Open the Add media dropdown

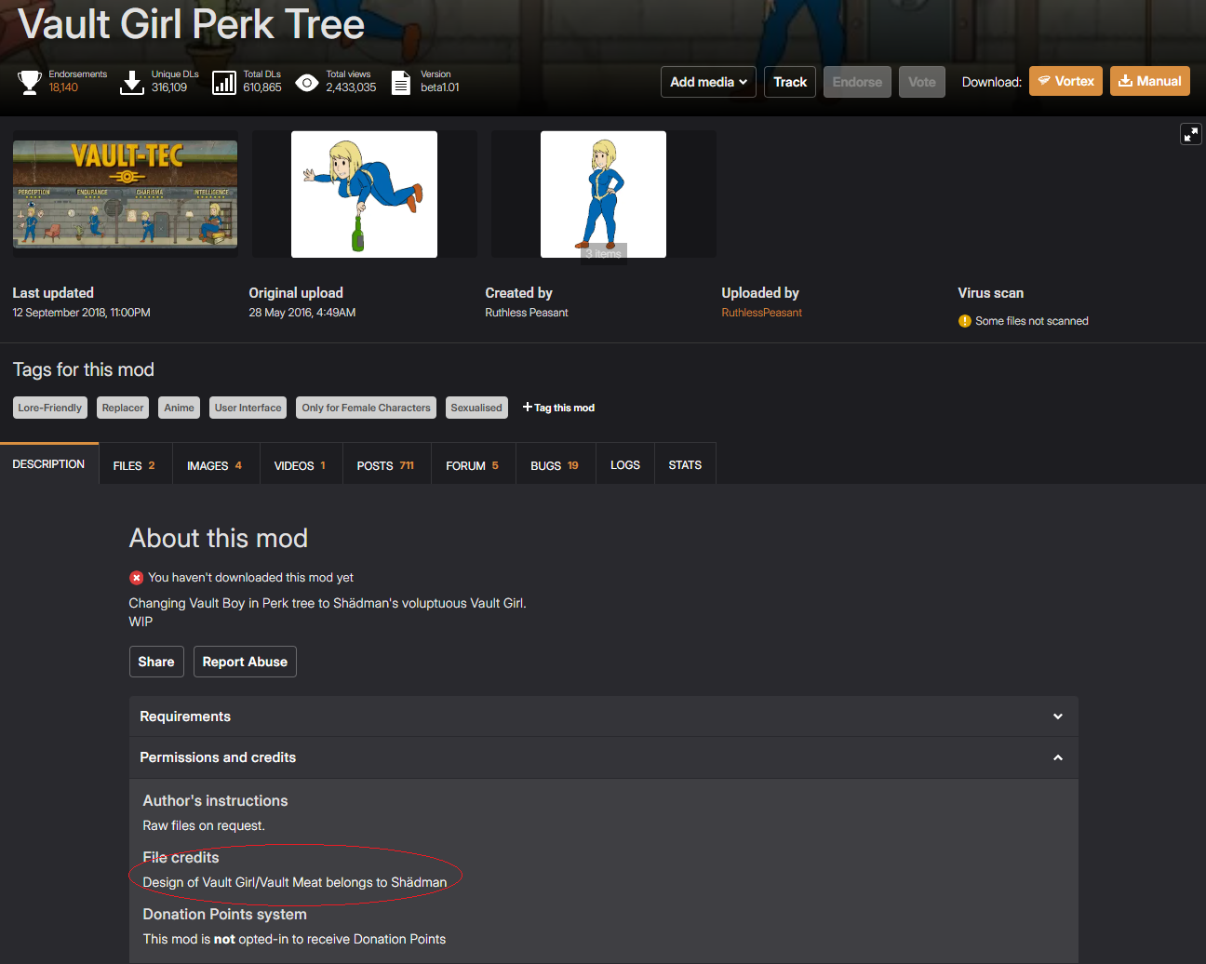708,82
